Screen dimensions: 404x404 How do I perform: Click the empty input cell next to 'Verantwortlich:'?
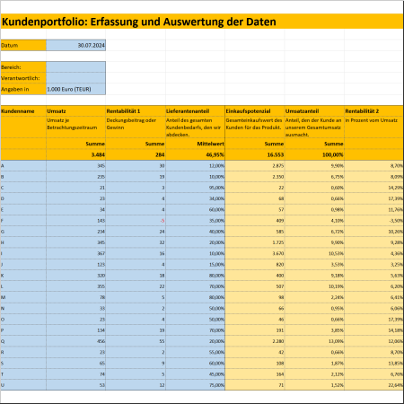[76, 78]
